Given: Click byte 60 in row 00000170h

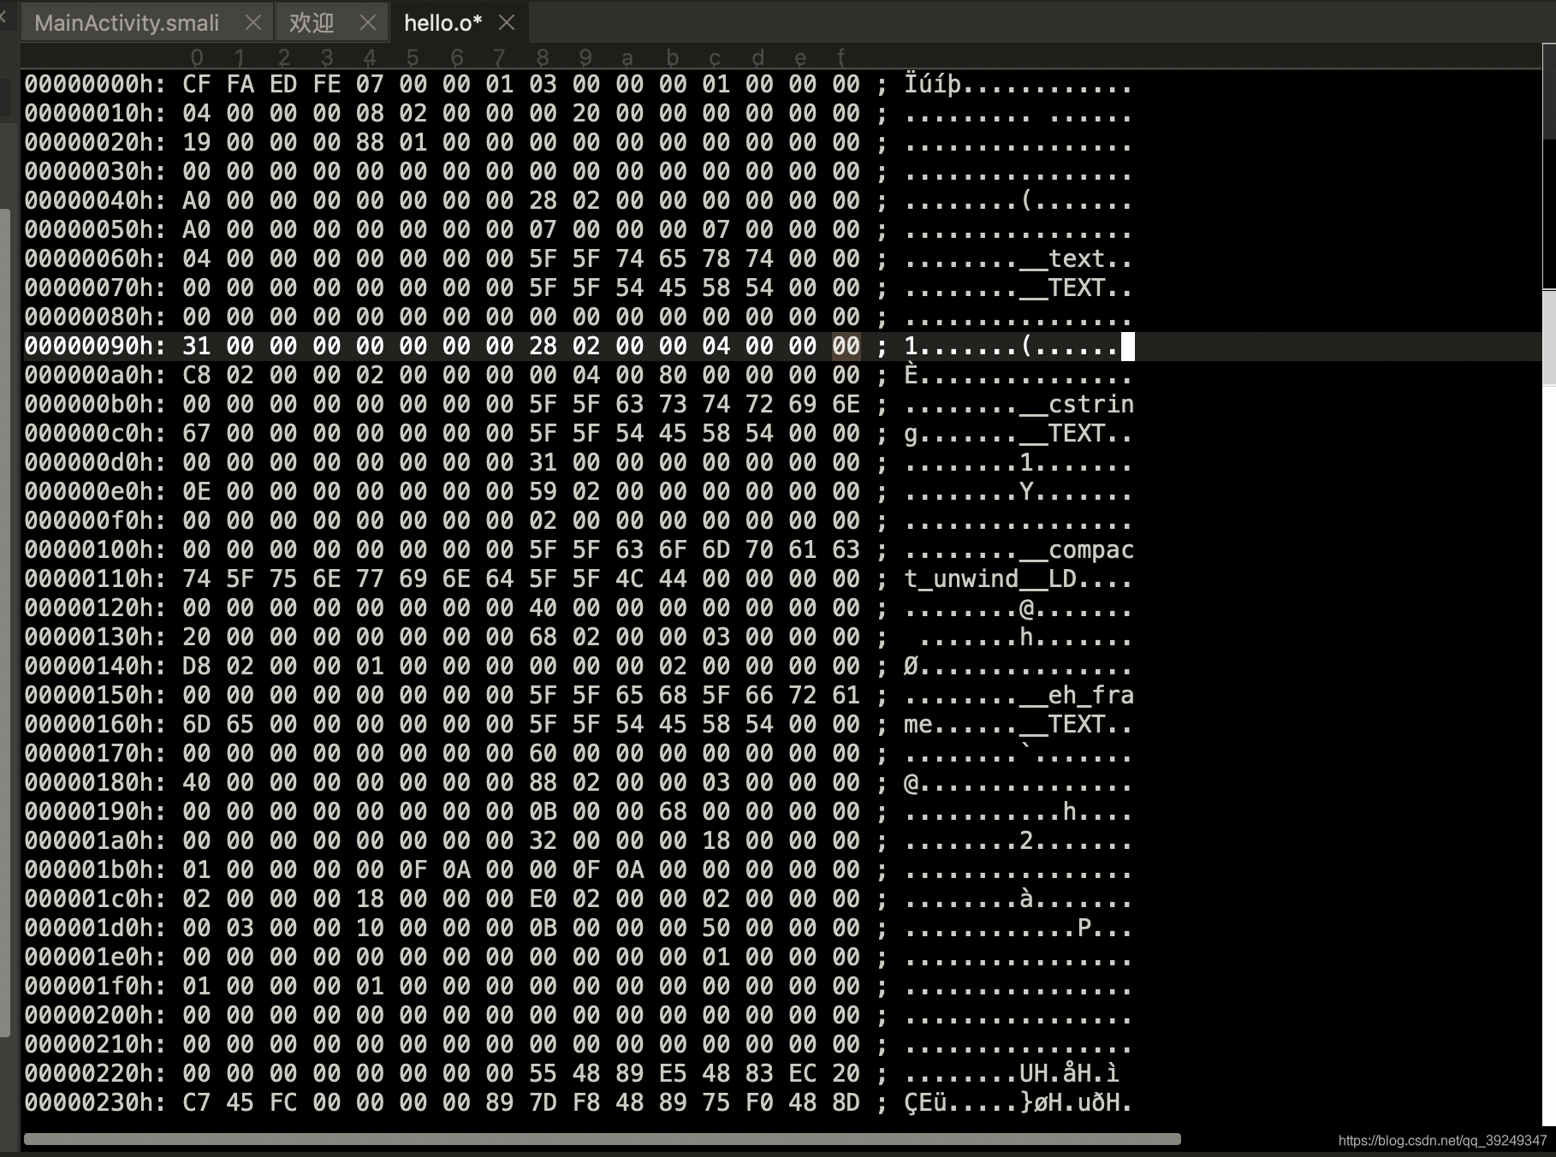Looking at the screenshot, I should [543, 753].
